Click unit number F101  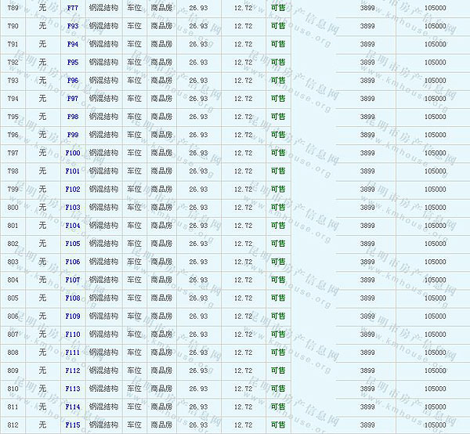click(x=73, y=171)
